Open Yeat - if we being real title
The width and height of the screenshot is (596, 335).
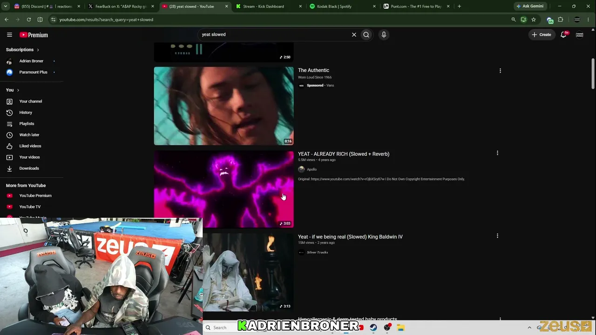coord(350,237)
